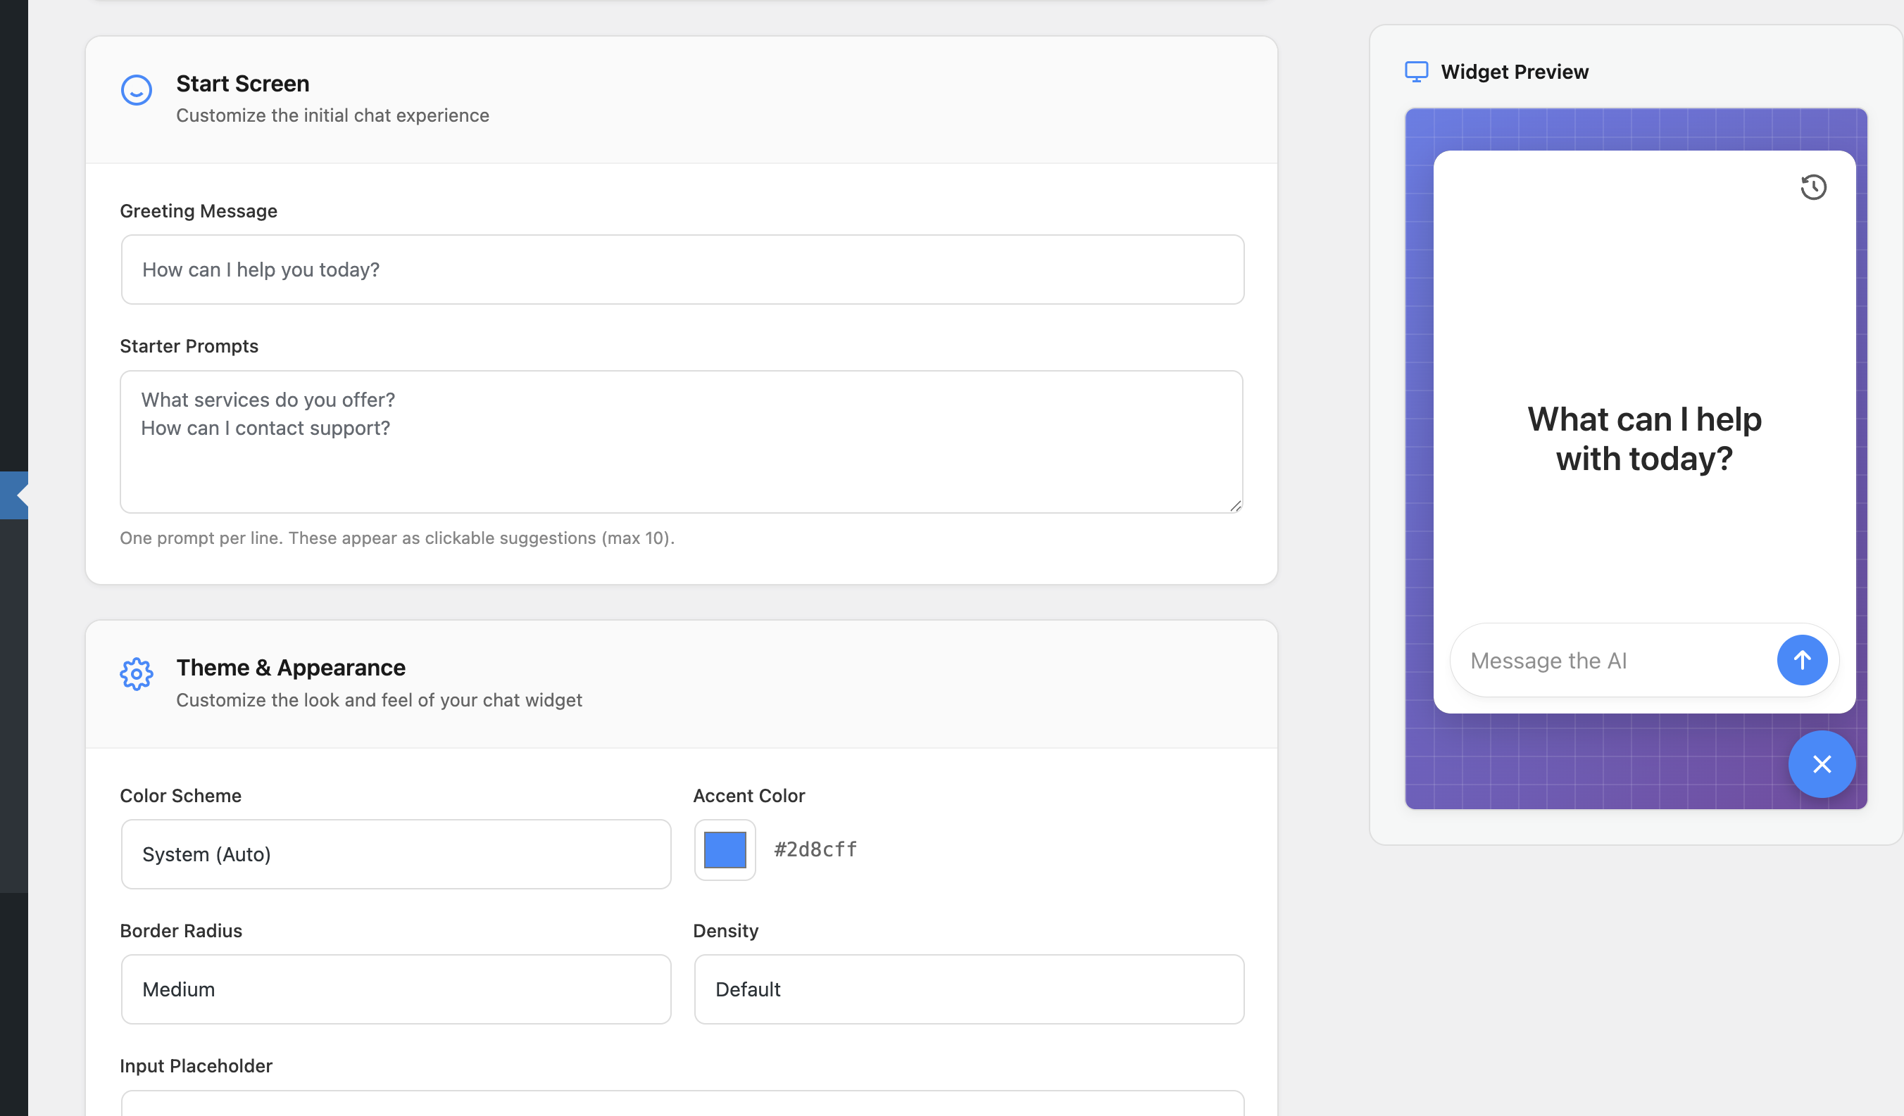Click the Input Placeholder text field
The height and width of the screenshot is (1116, 1904).
[x=682, y=1104]
